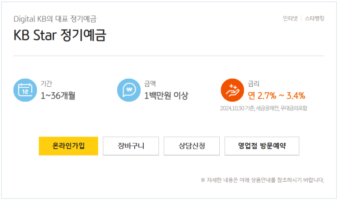The image size is (338, 200).
Task: Click the 기간 label
Action: (46, 84)
